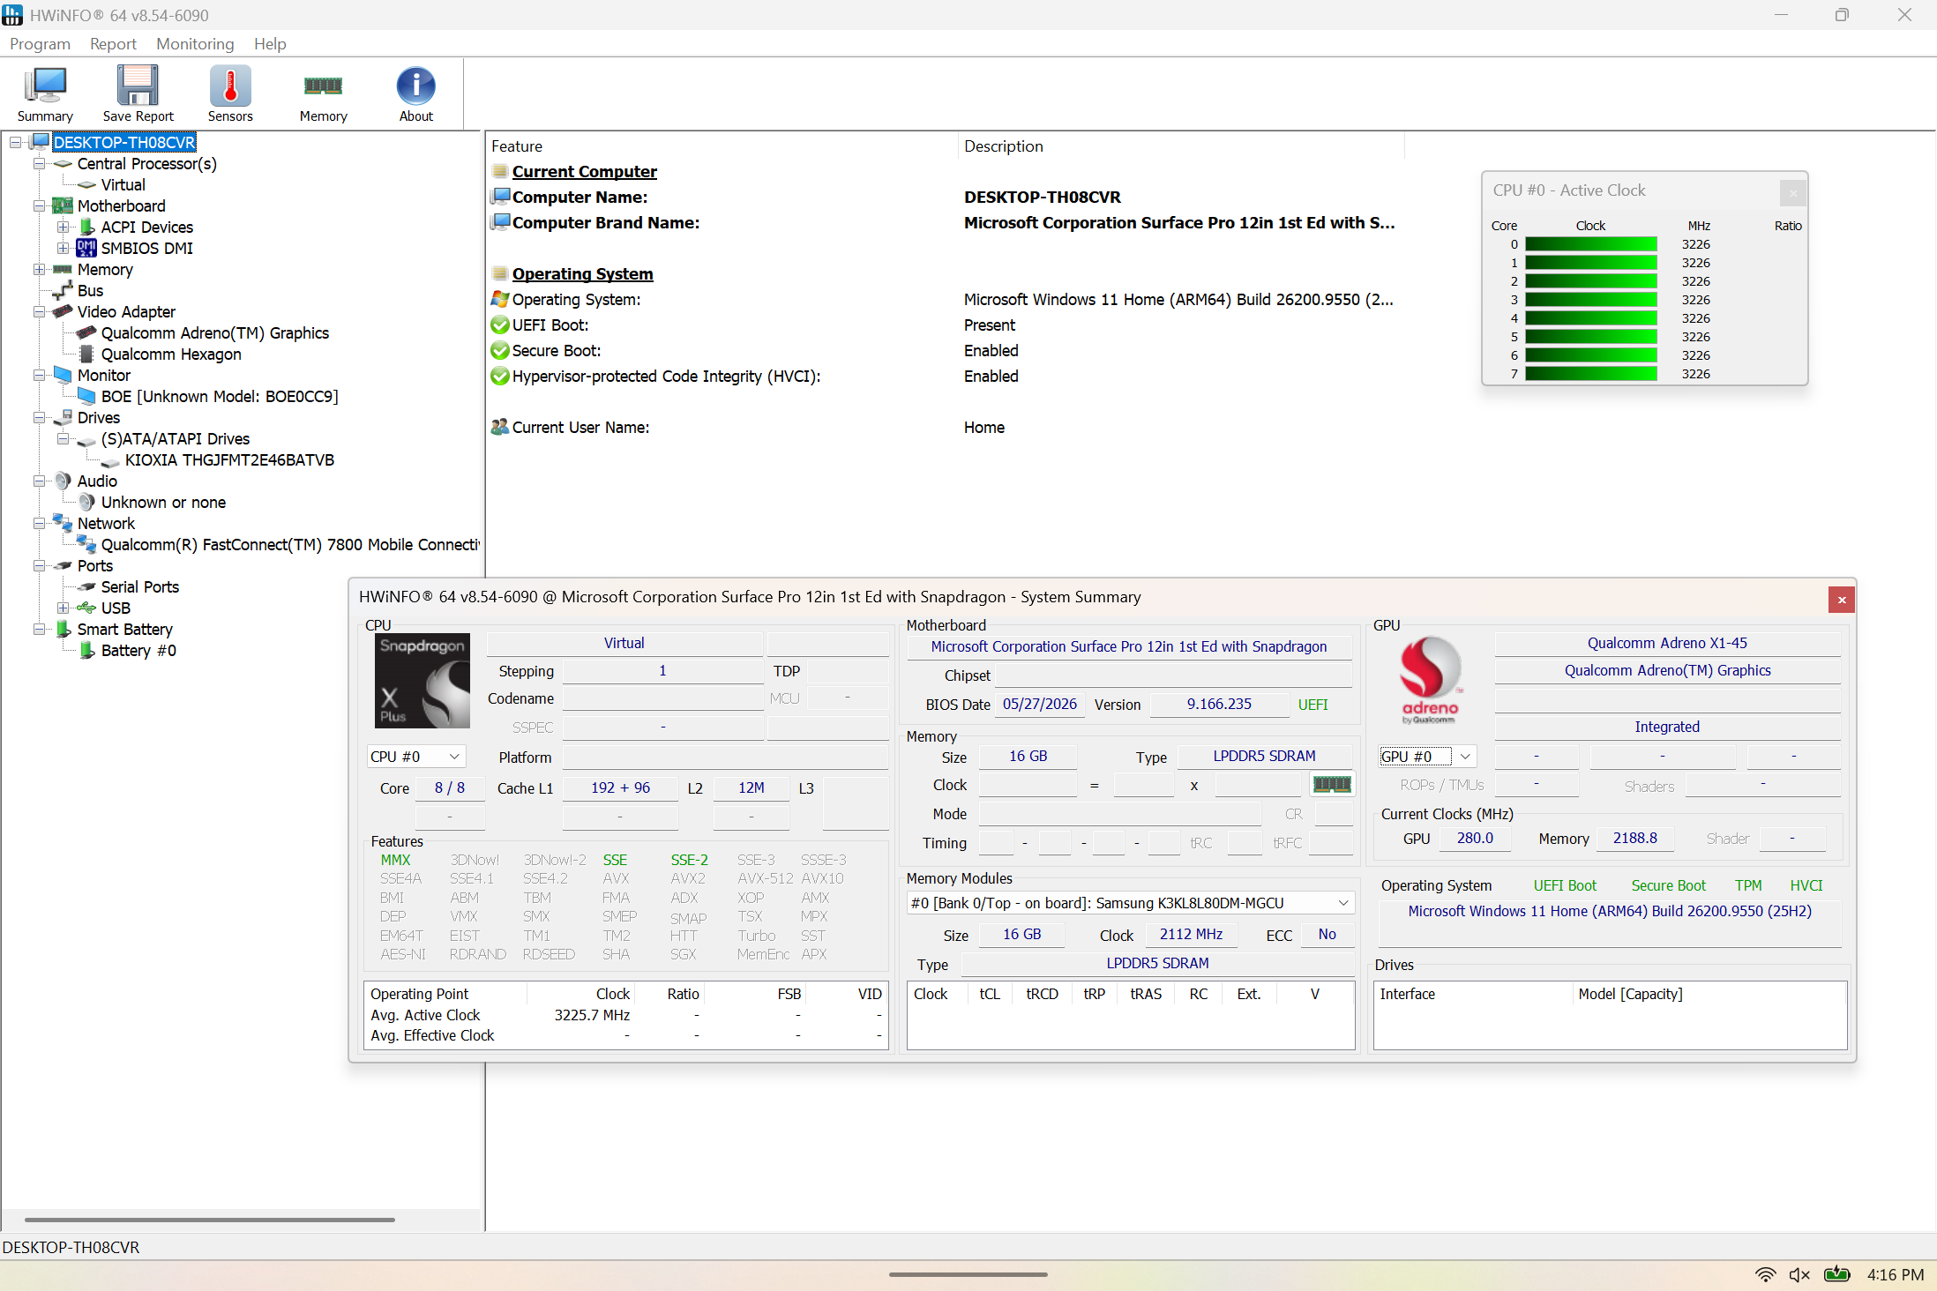The height and width of the screenshot is (1291, 1937).
Task: Click the Memory toolbar icon
Action: point(323,94)
